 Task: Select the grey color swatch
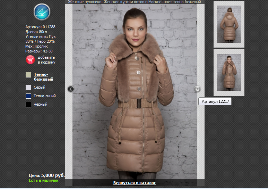point(28,88)
